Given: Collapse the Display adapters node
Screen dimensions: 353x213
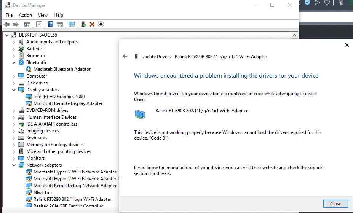Looking at the screenshot, I should tap(14, 90).
